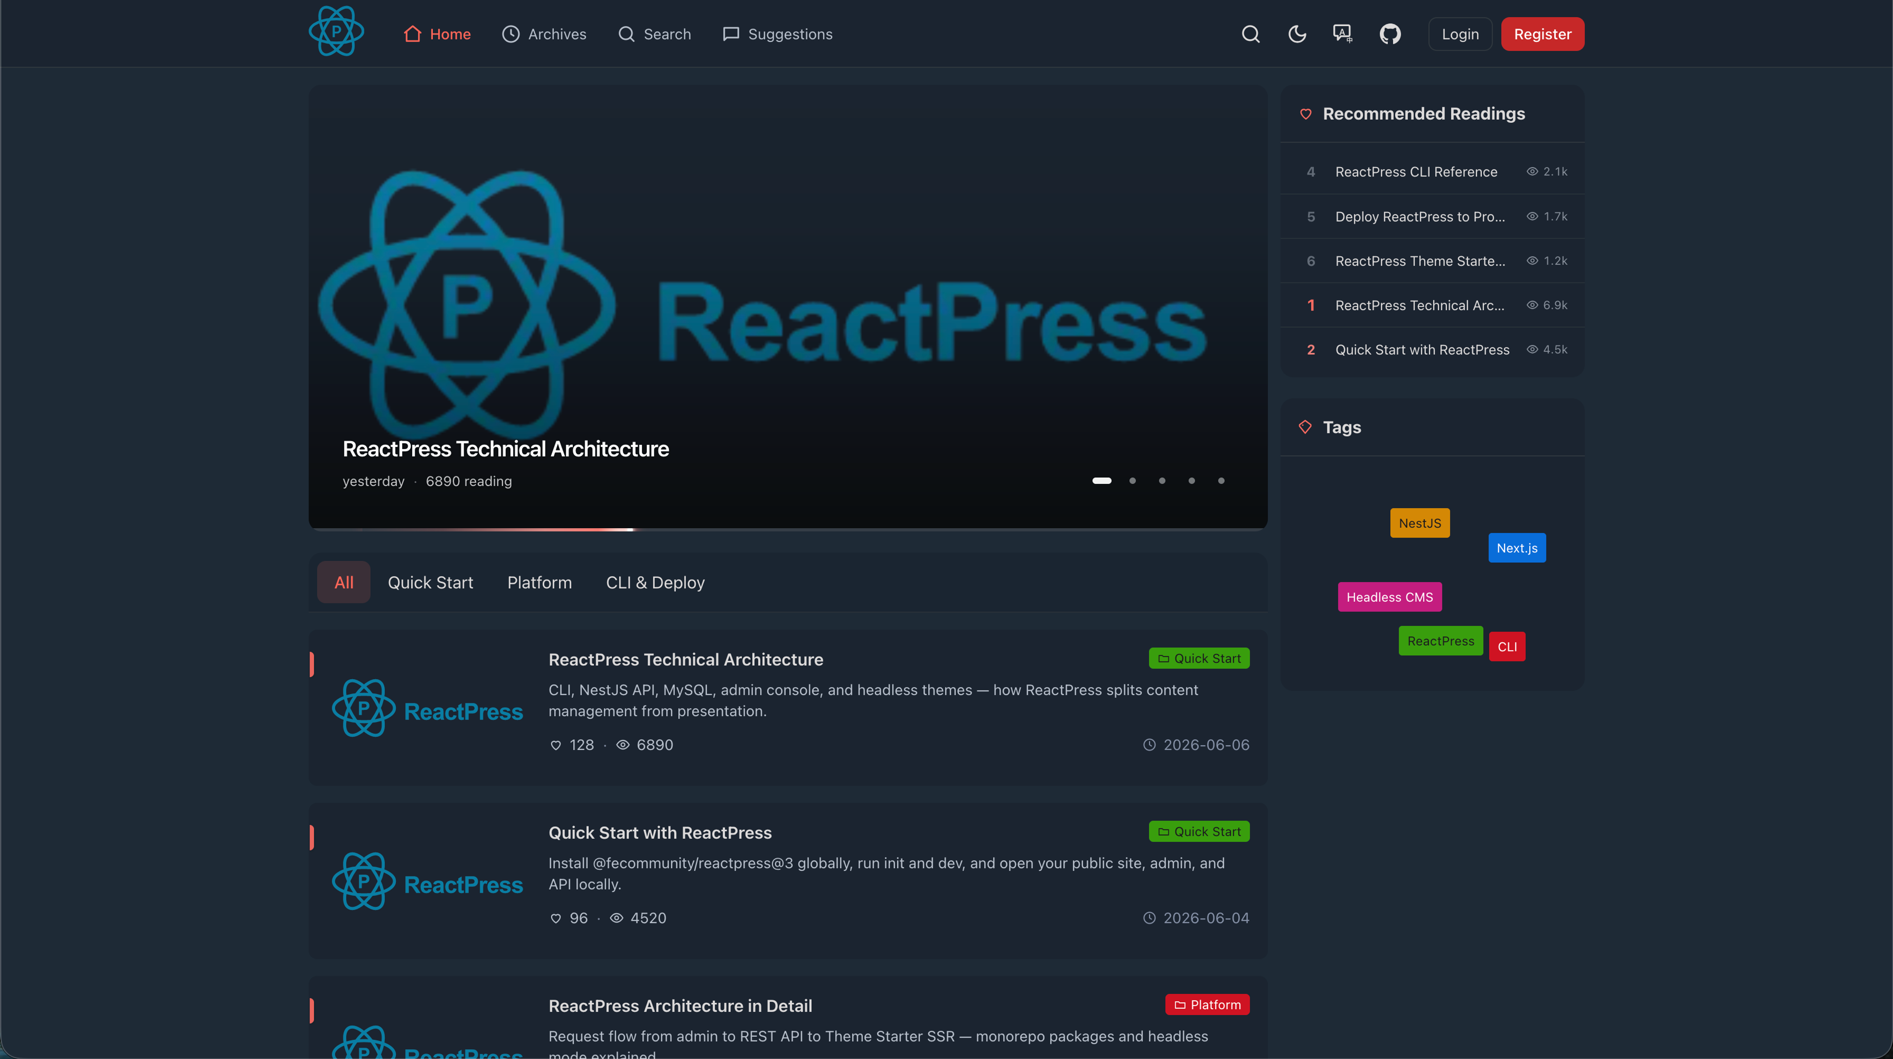The width and height of the screenshot is (1893, 1059).
Task: Click '6890 reading' text under carousel title
Action: pos(469,482)
